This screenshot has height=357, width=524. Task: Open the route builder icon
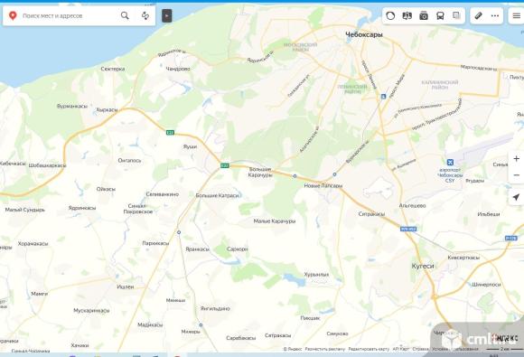pyautogui.click(x=145, y=15)
